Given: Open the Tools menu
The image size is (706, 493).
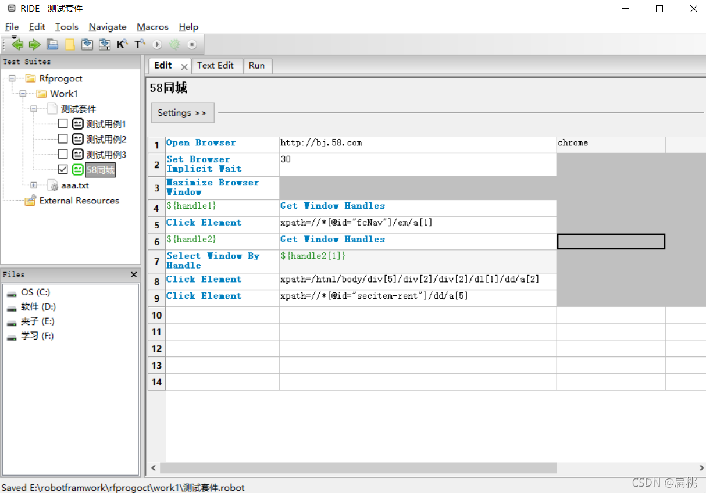Looking at the screenshot, I should (x=66, y=27).
